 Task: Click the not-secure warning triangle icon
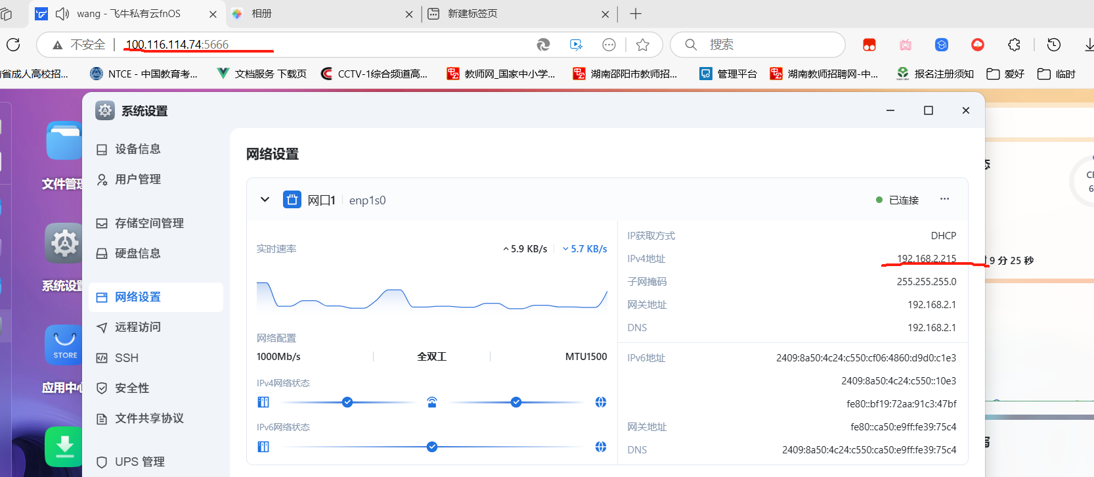coord(58,45)
